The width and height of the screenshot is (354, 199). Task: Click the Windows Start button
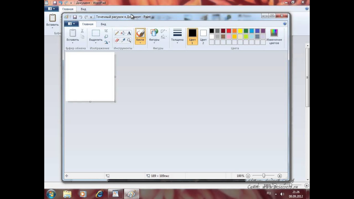click(51, 194)
